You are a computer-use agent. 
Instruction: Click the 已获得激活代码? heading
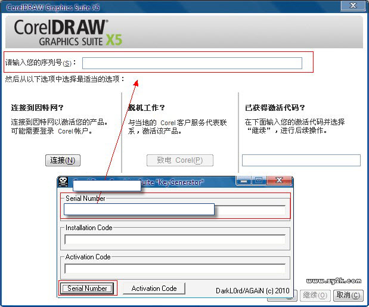point(275,108)
